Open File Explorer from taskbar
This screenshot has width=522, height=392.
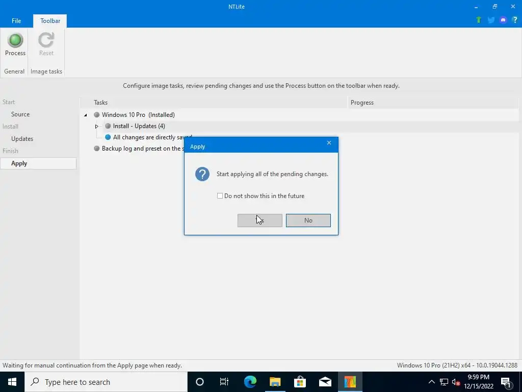coord(275,382)
